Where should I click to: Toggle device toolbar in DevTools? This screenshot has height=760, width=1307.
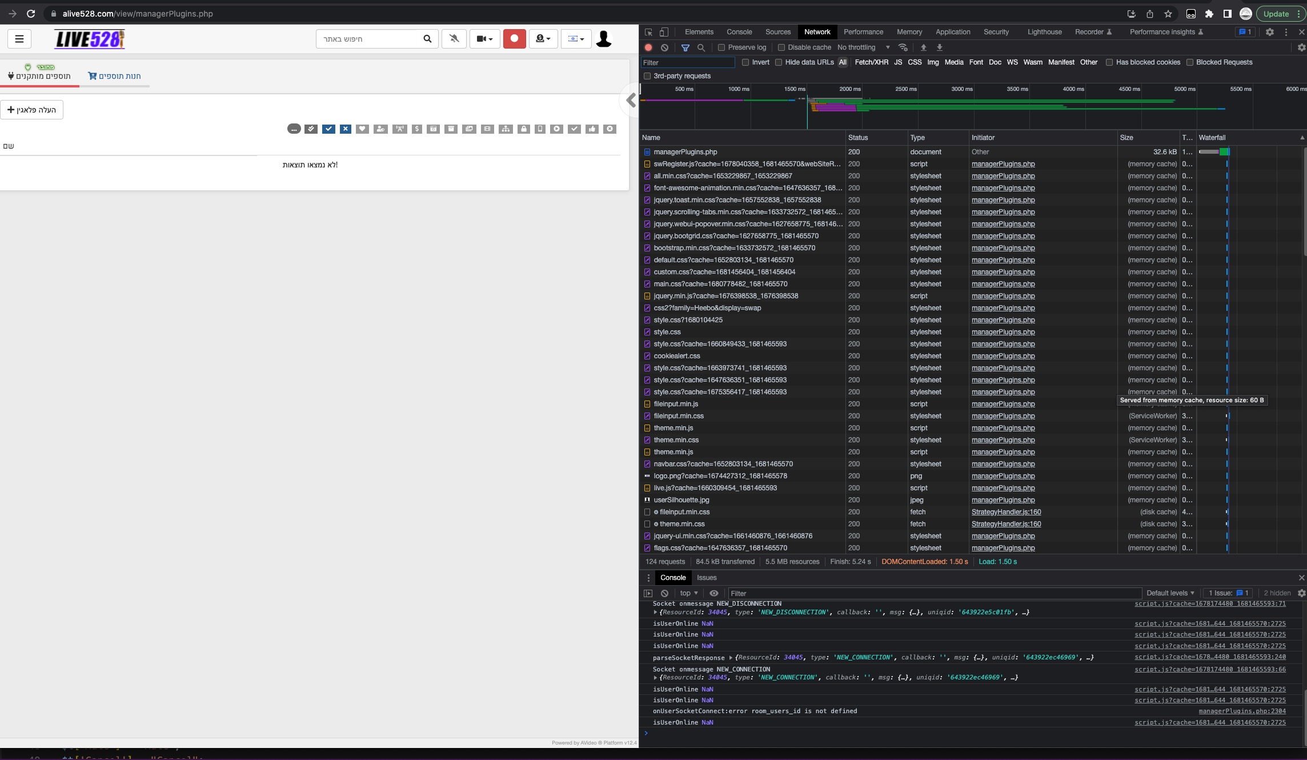tap(664, 32)
